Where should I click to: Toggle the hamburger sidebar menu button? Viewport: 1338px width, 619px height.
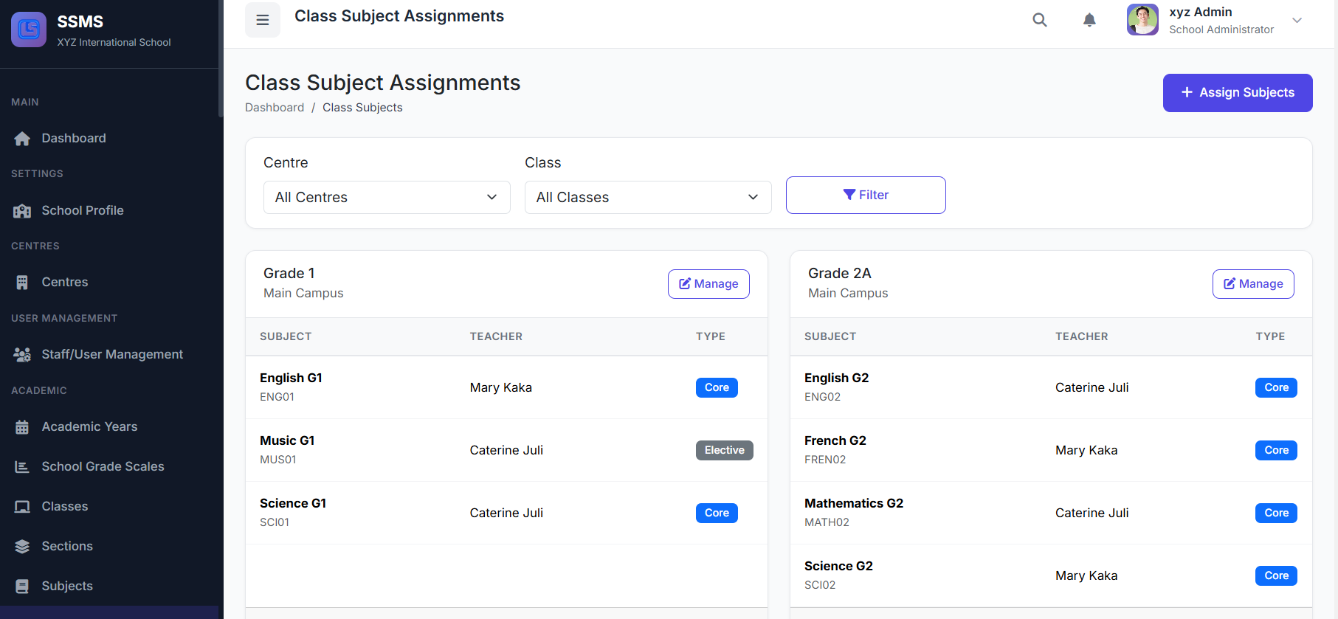coord(263,20)
